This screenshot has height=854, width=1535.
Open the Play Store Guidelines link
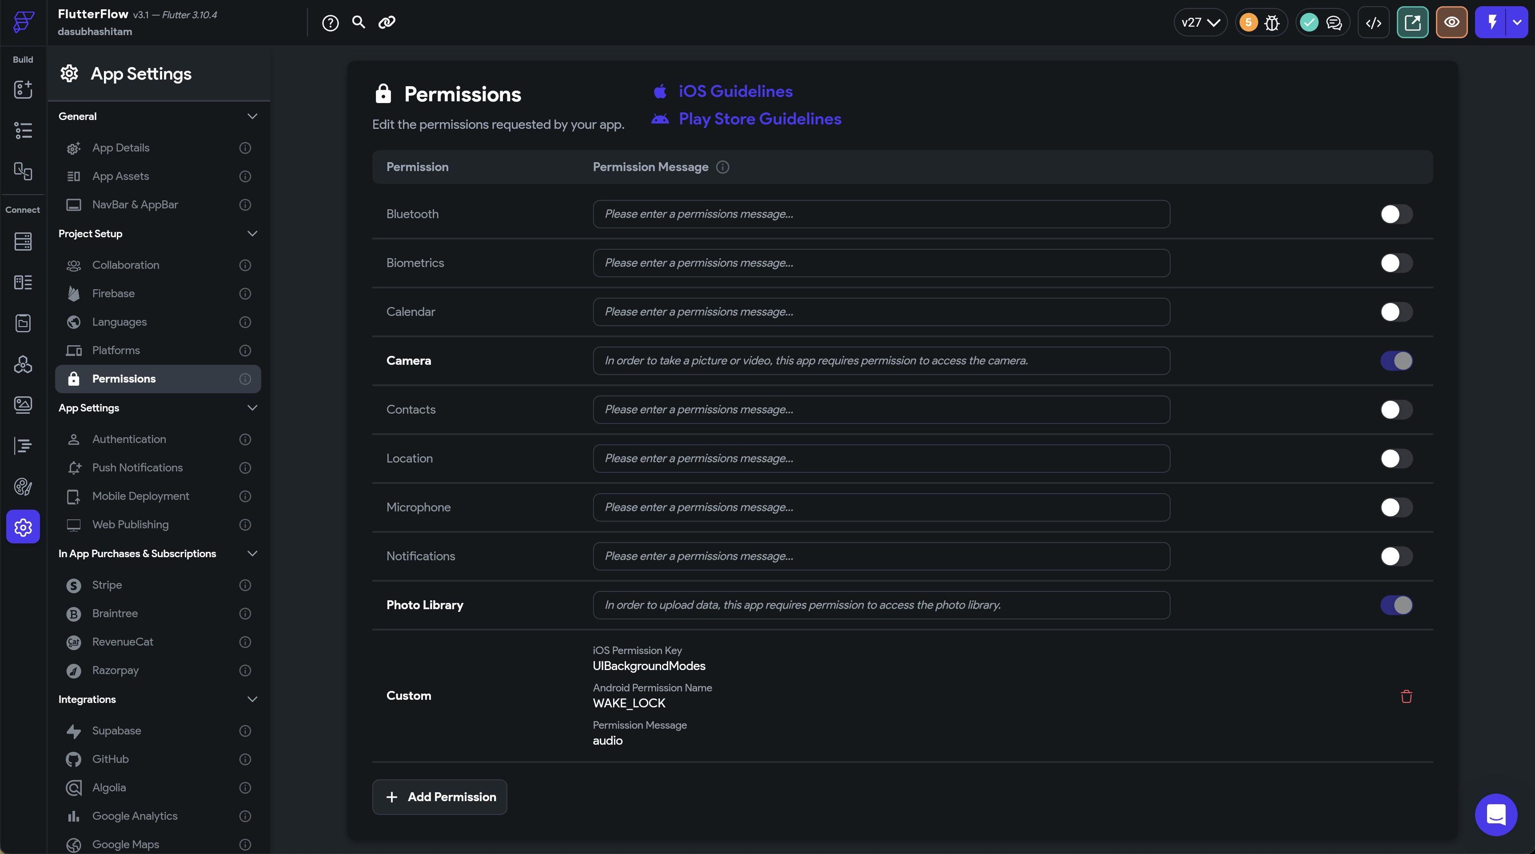tap(760, 119)
